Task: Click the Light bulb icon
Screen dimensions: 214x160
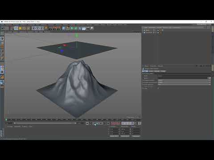Action: tap(92, 28)
